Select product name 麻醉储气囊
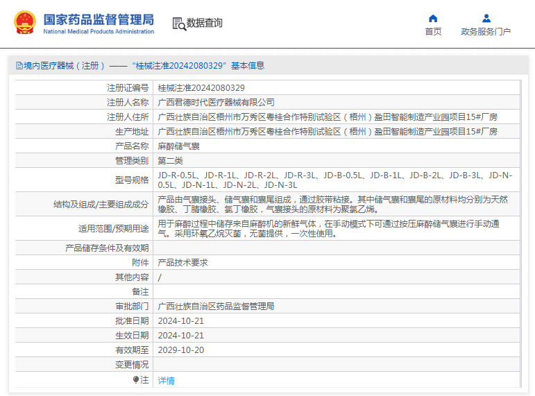 [178, 146]
